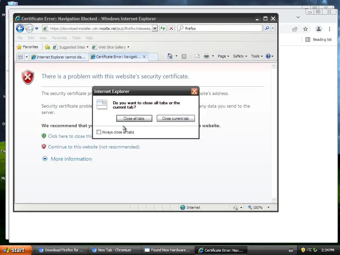Open a new blank tab
This screenshot has height=255, width=340.
tap(153, 57)
